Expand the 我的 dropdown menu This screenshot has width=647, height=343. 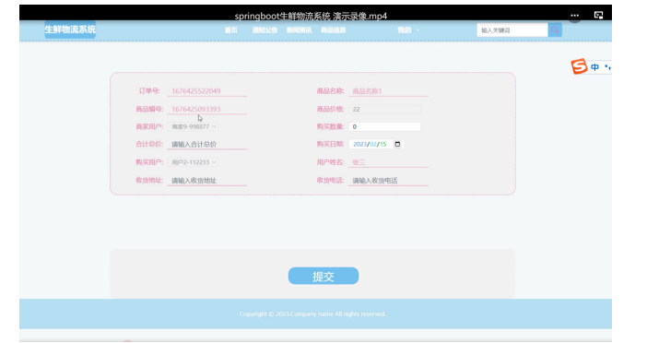408,30
